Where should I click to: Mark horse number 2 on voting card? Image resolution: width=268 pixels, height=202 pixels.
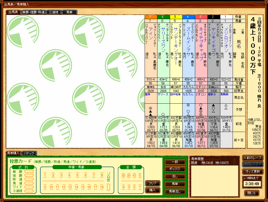pos(53,175)
